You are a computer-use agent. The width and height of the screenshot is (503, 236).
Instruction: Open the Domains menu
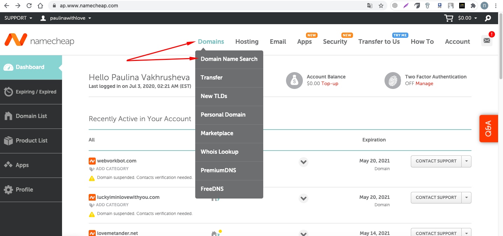click(211, 42)
